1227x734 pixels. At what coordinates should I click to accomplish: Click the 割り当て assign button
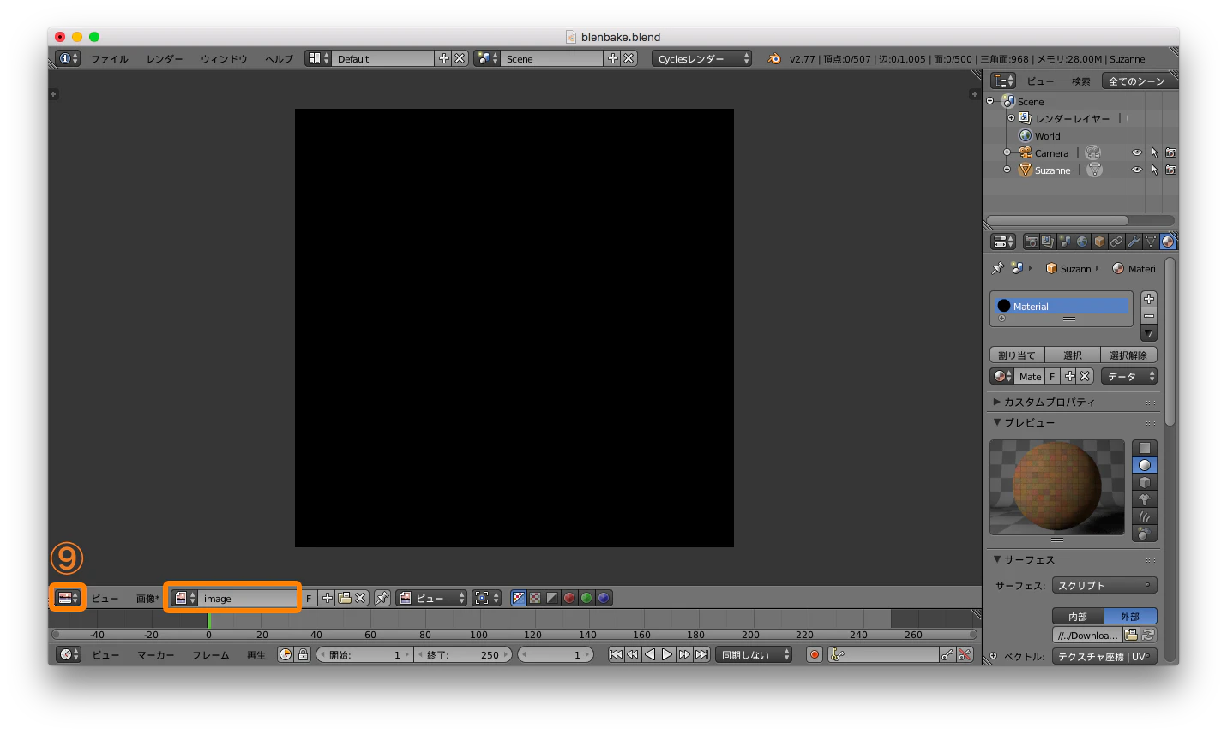coord(1017,355)
